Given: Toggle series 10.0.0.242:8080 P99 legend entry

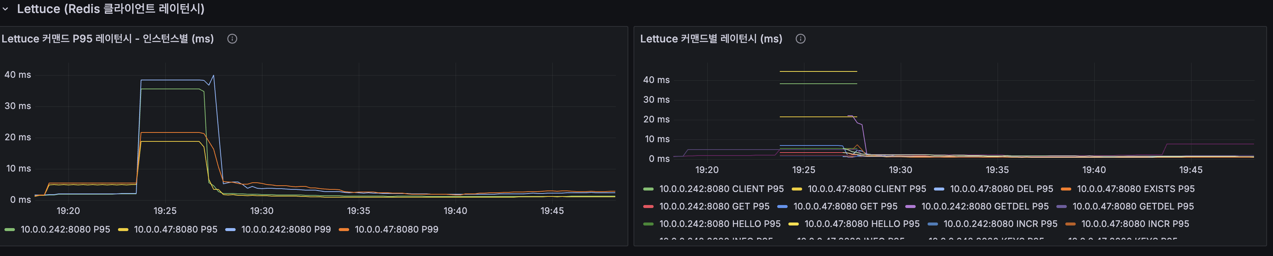Looking at the screenshot, I should (285, 229).
